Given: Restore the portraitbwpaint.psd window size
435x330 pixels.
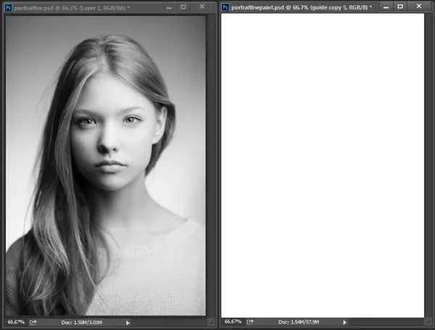Looking at the screenshot, I should point(400,7).
